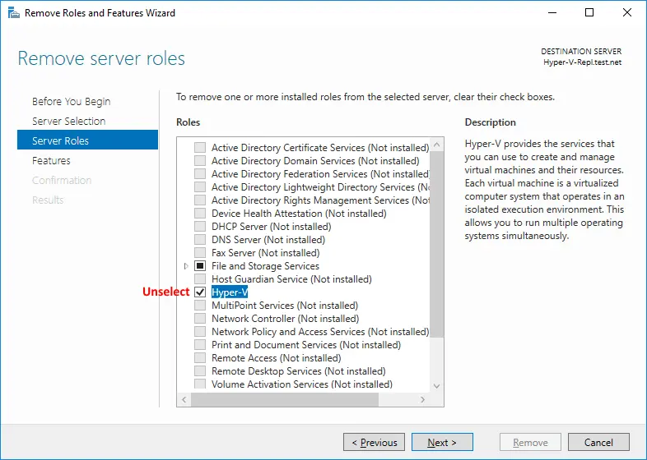Open the Before You Begin step

[x=72, y=101]
